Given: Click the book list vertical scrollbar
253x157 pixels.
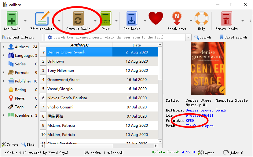Looking at the screenshot, I should coord(160,64).
